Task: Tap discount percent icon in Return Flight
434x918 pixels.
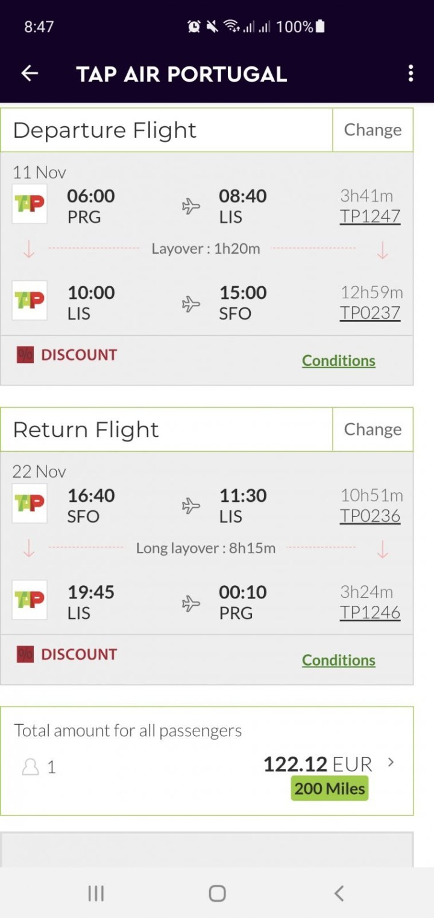Action: 25,654
